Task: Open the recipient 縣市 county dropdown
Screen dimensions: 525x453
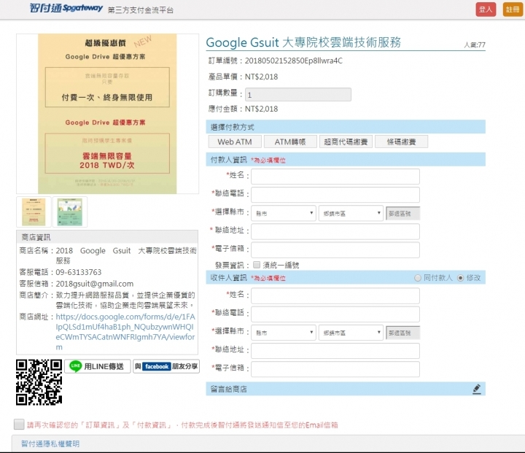Action: coord(284,333)
